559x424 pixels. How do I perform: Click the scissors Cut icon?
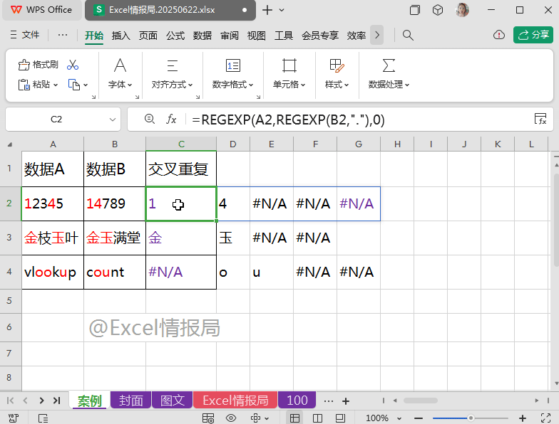click(x=73, y=65)
